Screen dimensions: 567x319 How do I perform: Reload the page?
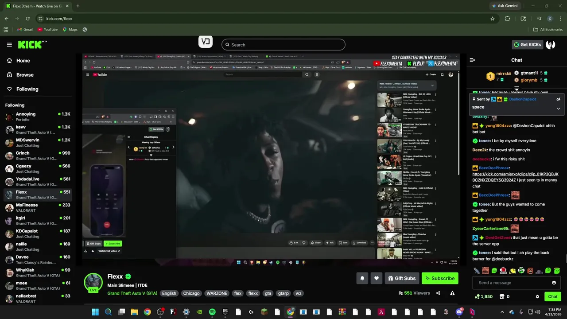pos(27,19)
